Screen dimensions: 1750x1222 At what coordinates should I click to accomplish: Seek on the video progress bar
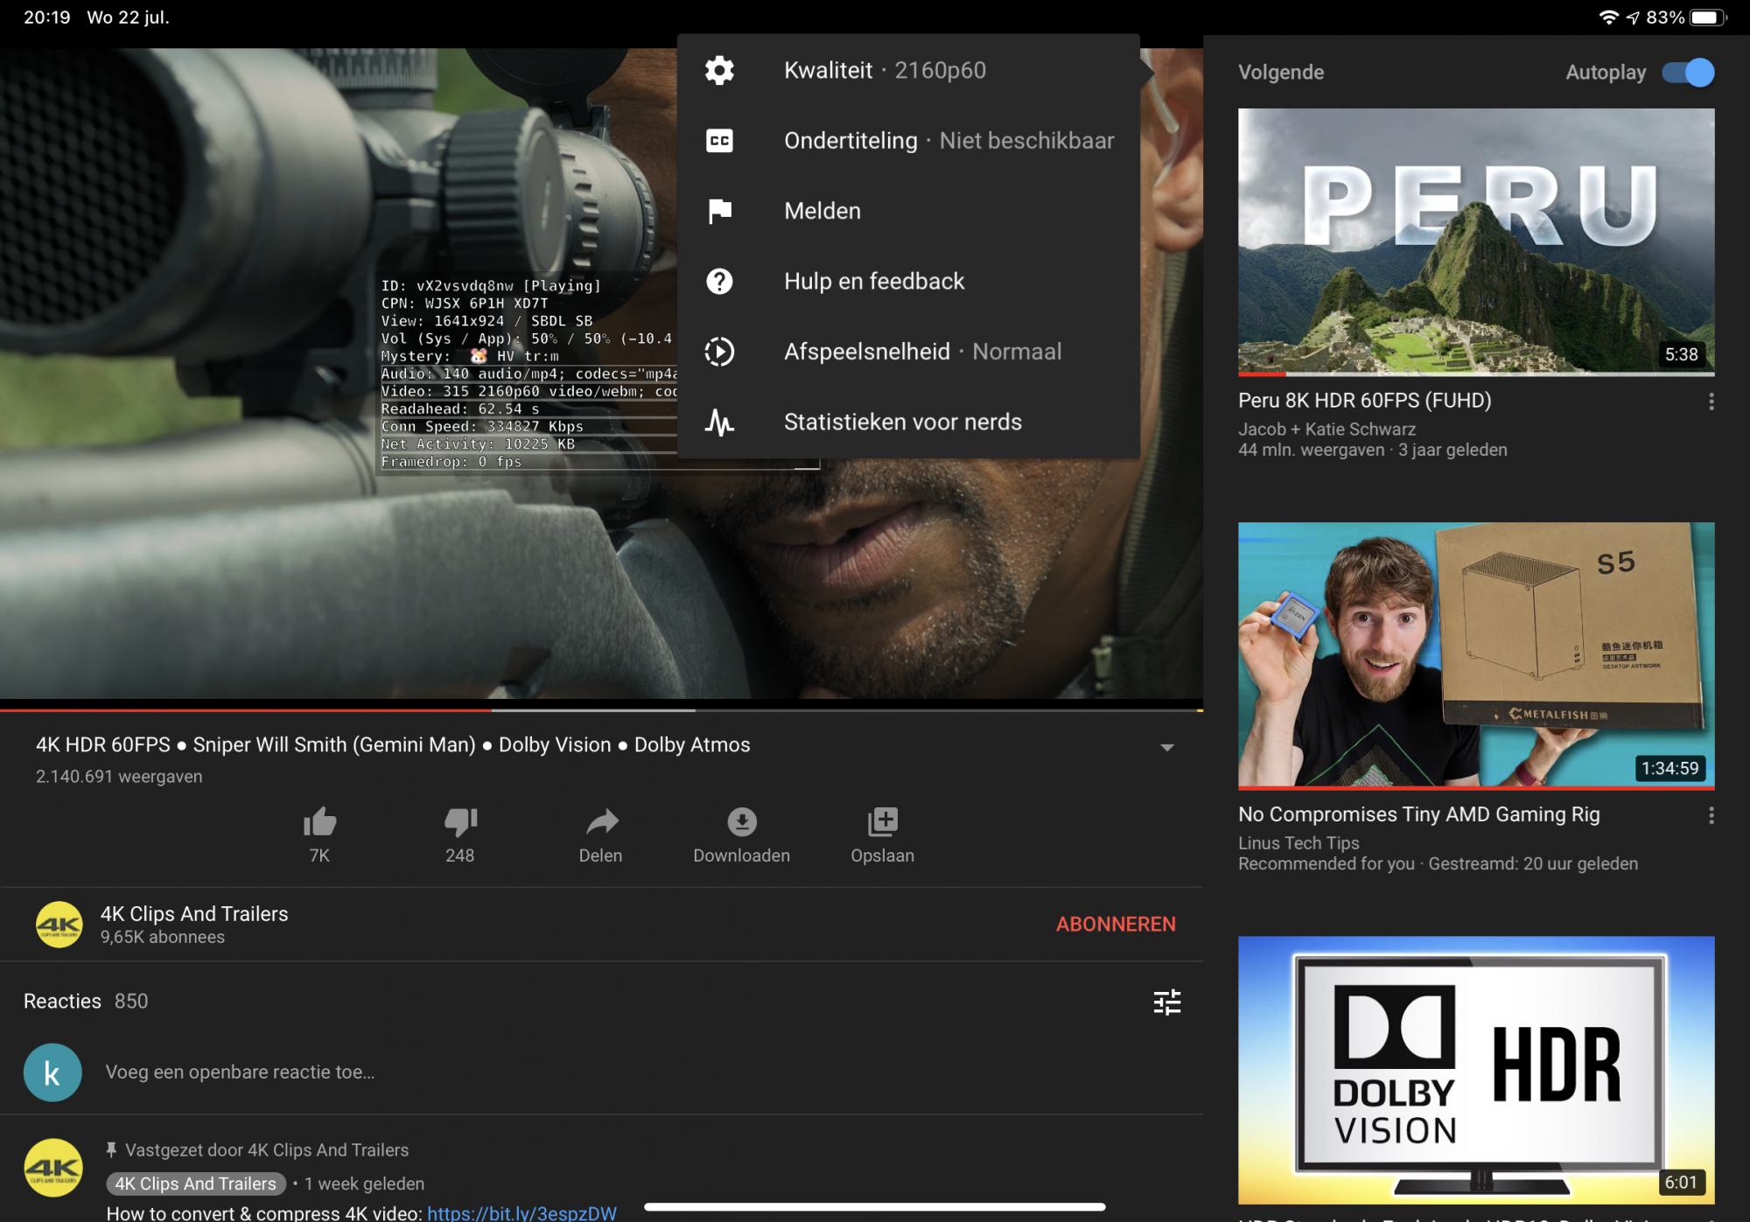coord(601,709)
